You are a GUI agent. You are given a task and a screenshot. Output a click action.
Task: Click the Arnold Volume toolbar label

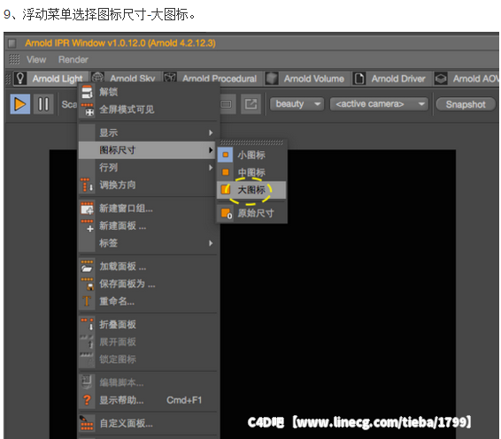click(314, 79)
